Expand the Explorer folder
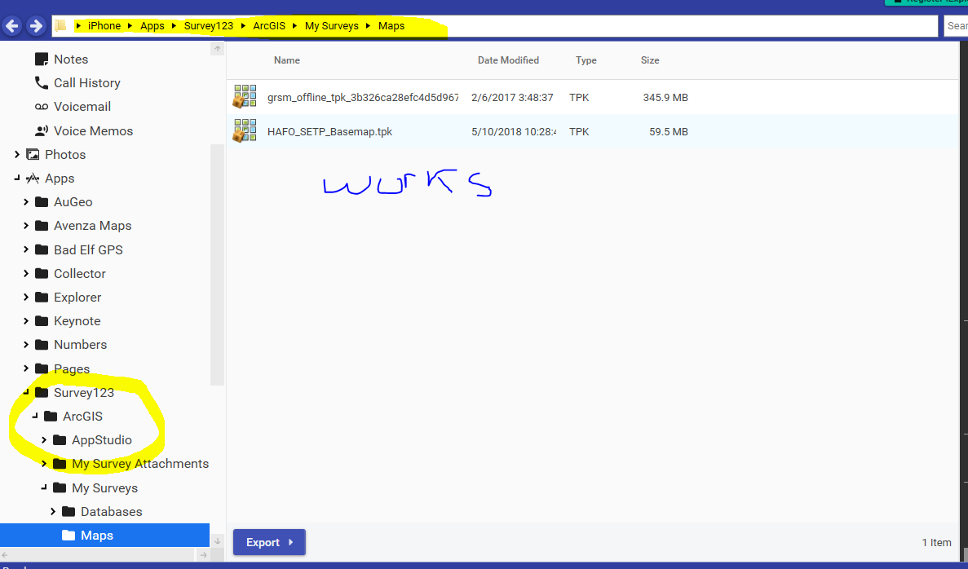Image resolution: width=968 pixels, height=569 pixels. coord(26,297)
